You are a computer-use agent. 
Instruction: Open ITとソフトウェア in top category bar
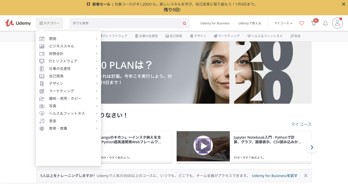[x=114, y=36]
